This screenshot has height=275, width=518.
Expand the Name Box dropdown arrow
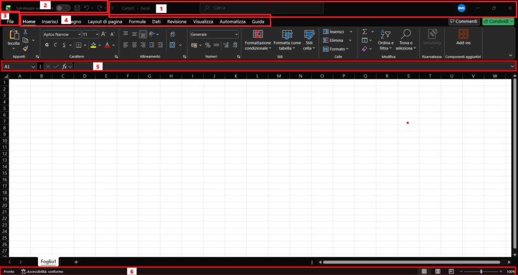[33, 67]
